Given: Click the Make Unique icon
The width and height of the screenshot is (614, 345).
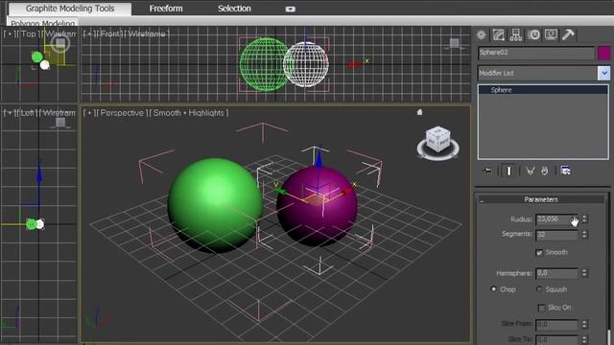Looking at the screenshot, I should point(530,171).
